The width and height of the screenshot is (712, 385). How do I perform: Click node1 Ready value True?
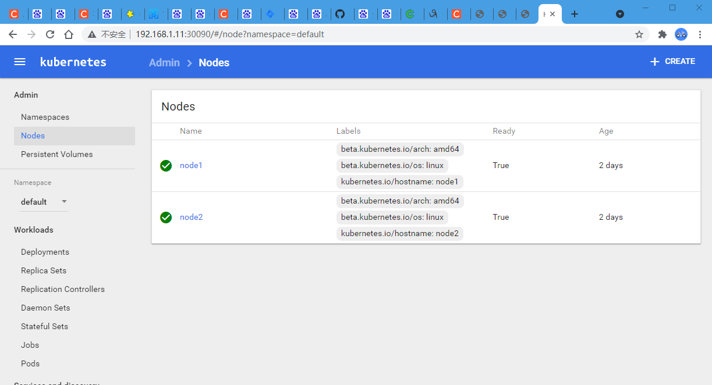pos(501,165)
